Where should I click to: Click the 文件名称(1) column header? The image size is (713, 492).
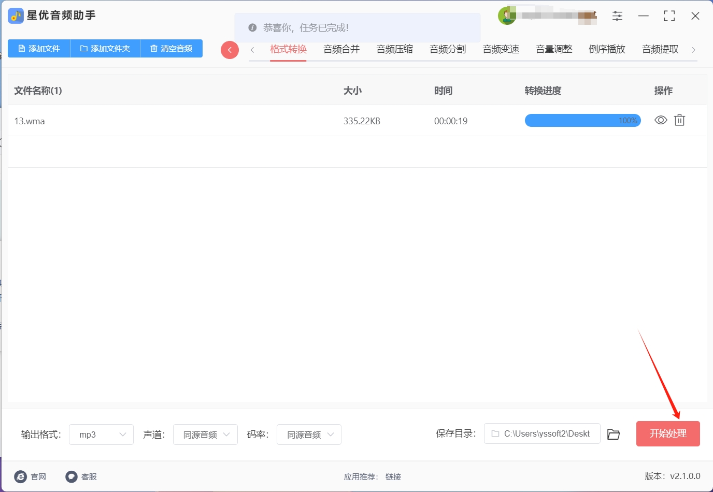tap(38, 91)
